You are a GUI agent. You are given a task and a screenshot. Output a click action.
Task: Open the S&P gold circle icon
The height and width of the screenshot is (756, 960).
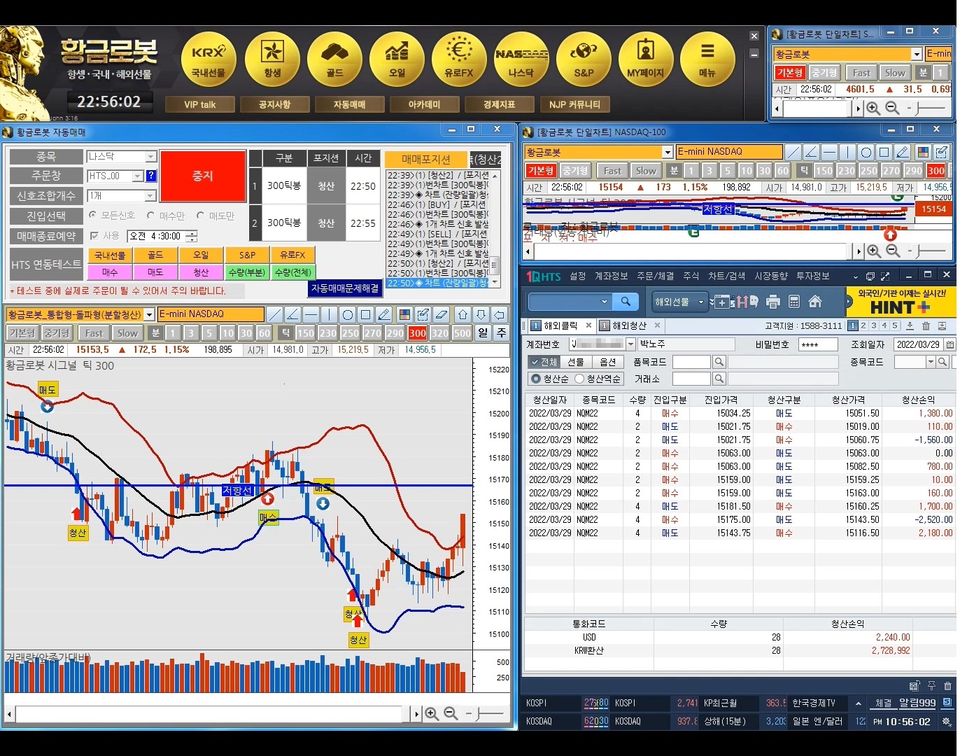pyautogui.click(x=584, y=59)
